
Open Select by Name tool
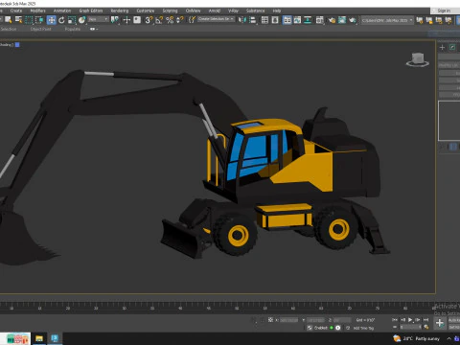(x=19, y=20)
